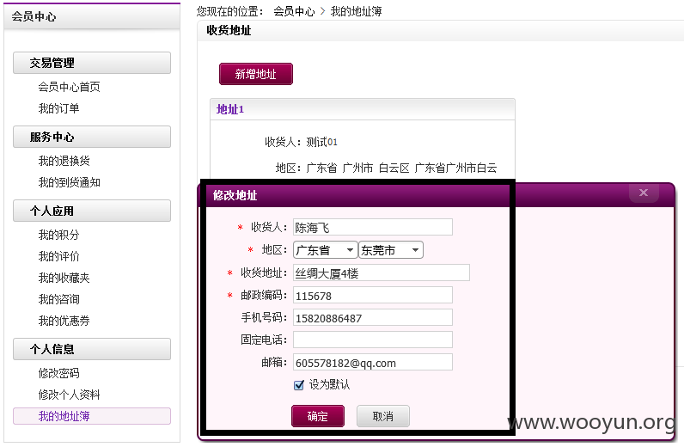The height and width of the screenshot is (447, 684).
Task: Open 修改个人资料 in the sidebar
Action: [x=69, y=395]
